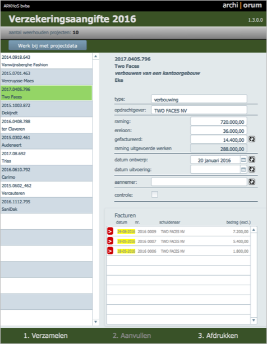Click the opdrachtgever field TWO FACES NV
This screenshot has width=267, height=344.
(x=199, y=110)
